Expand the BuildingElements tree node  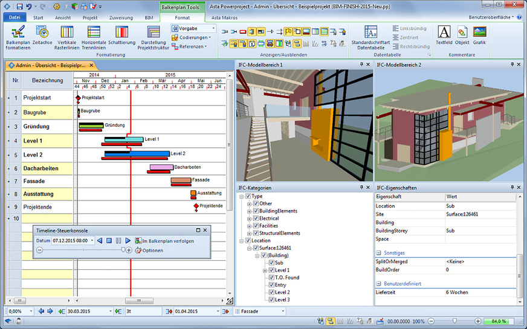(249, 211)
